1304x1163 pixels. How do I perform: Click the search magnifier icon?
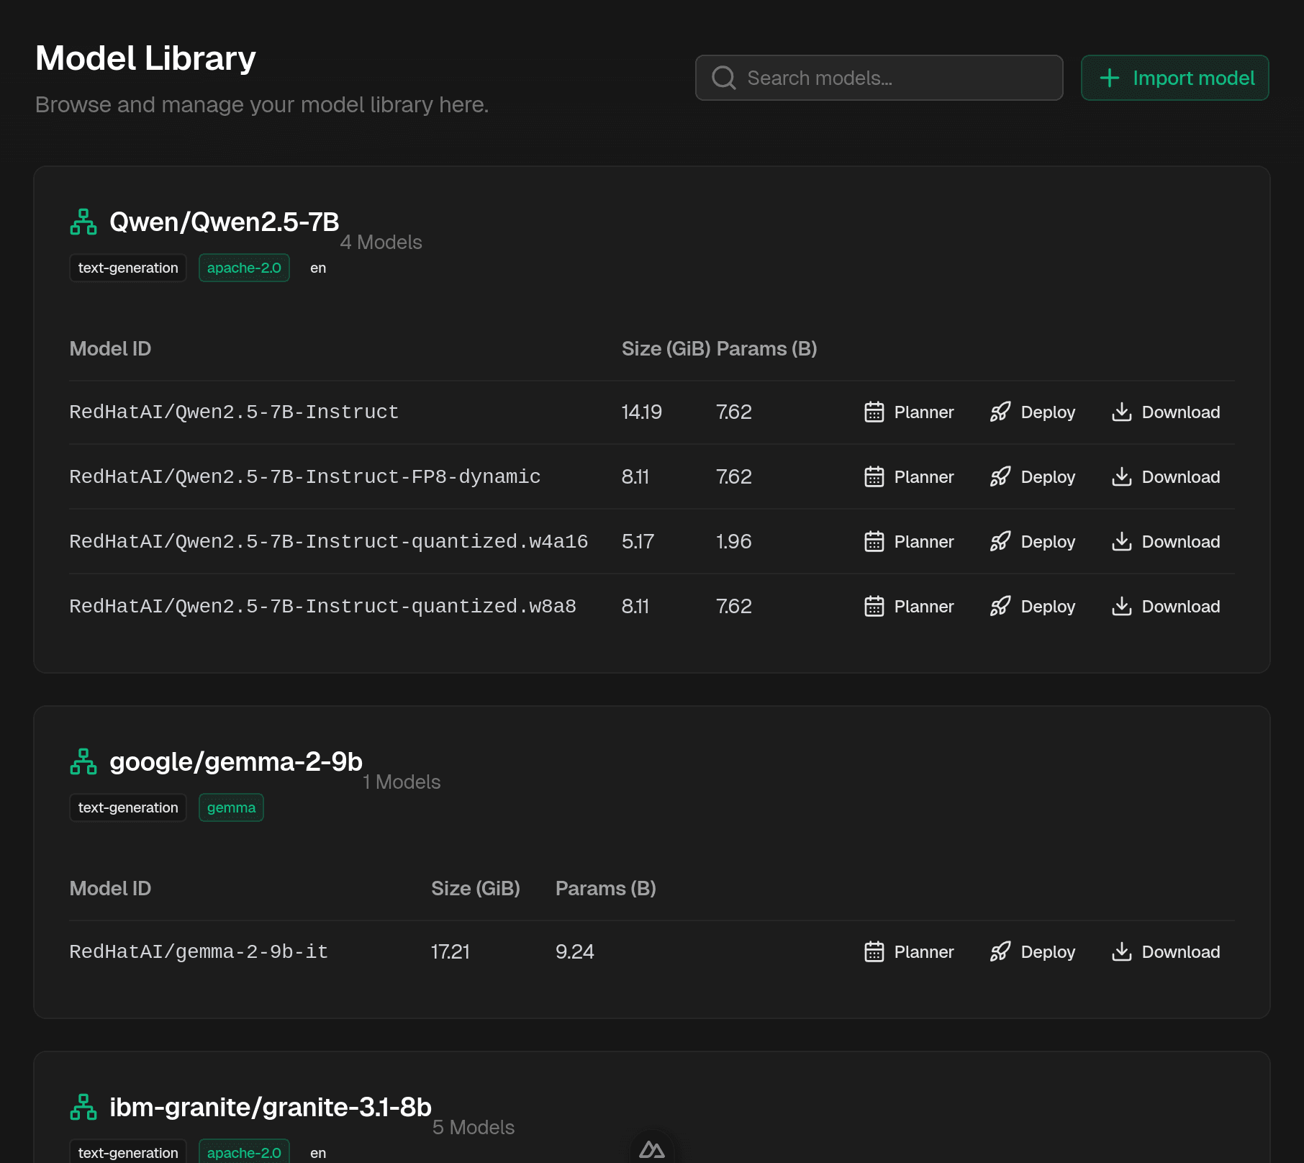tap(724, 78)
